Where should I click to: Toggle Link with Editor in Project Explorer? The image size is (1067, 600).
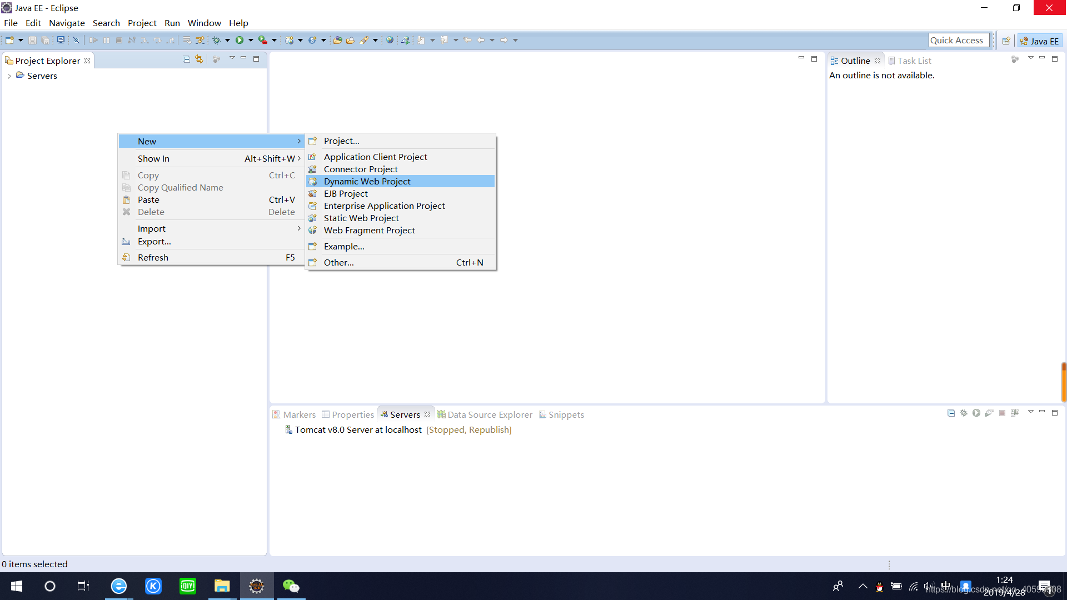point(199,59)
